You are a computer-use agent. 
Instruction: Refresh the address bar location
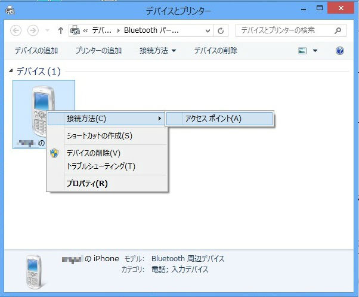point(222,30)
